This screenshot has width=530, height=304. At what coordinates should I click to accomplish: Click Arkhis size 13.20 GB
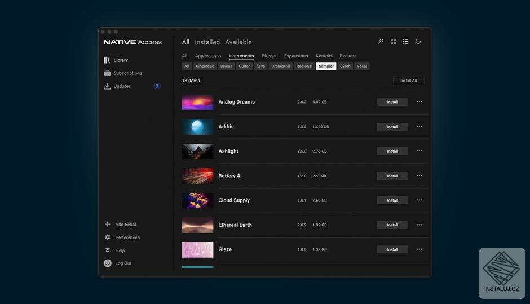coord(320,127)
